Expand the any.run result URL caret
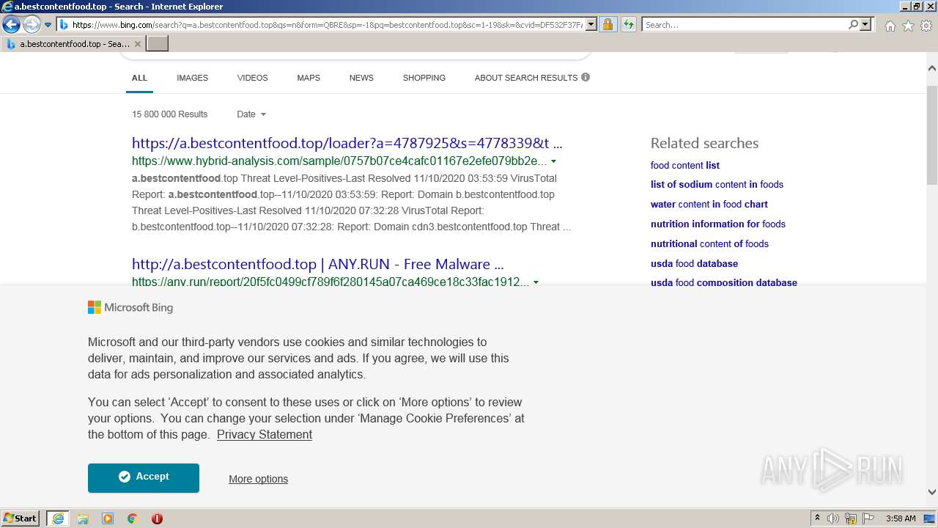The height and width of the screenshot is (528, 938). tap(536, 282)
